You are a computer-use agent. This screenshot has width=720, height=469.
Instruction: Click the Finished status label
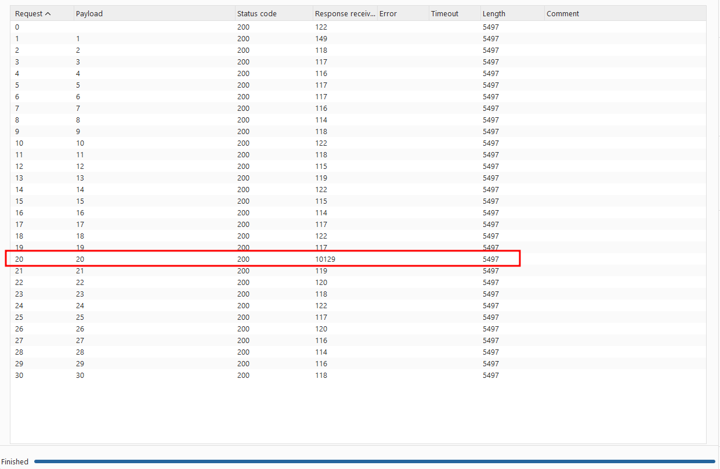coord(15,461)
